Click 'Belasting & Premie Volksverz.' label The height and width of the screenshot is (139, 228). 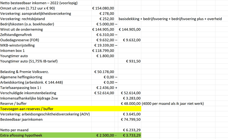[25, 72]
